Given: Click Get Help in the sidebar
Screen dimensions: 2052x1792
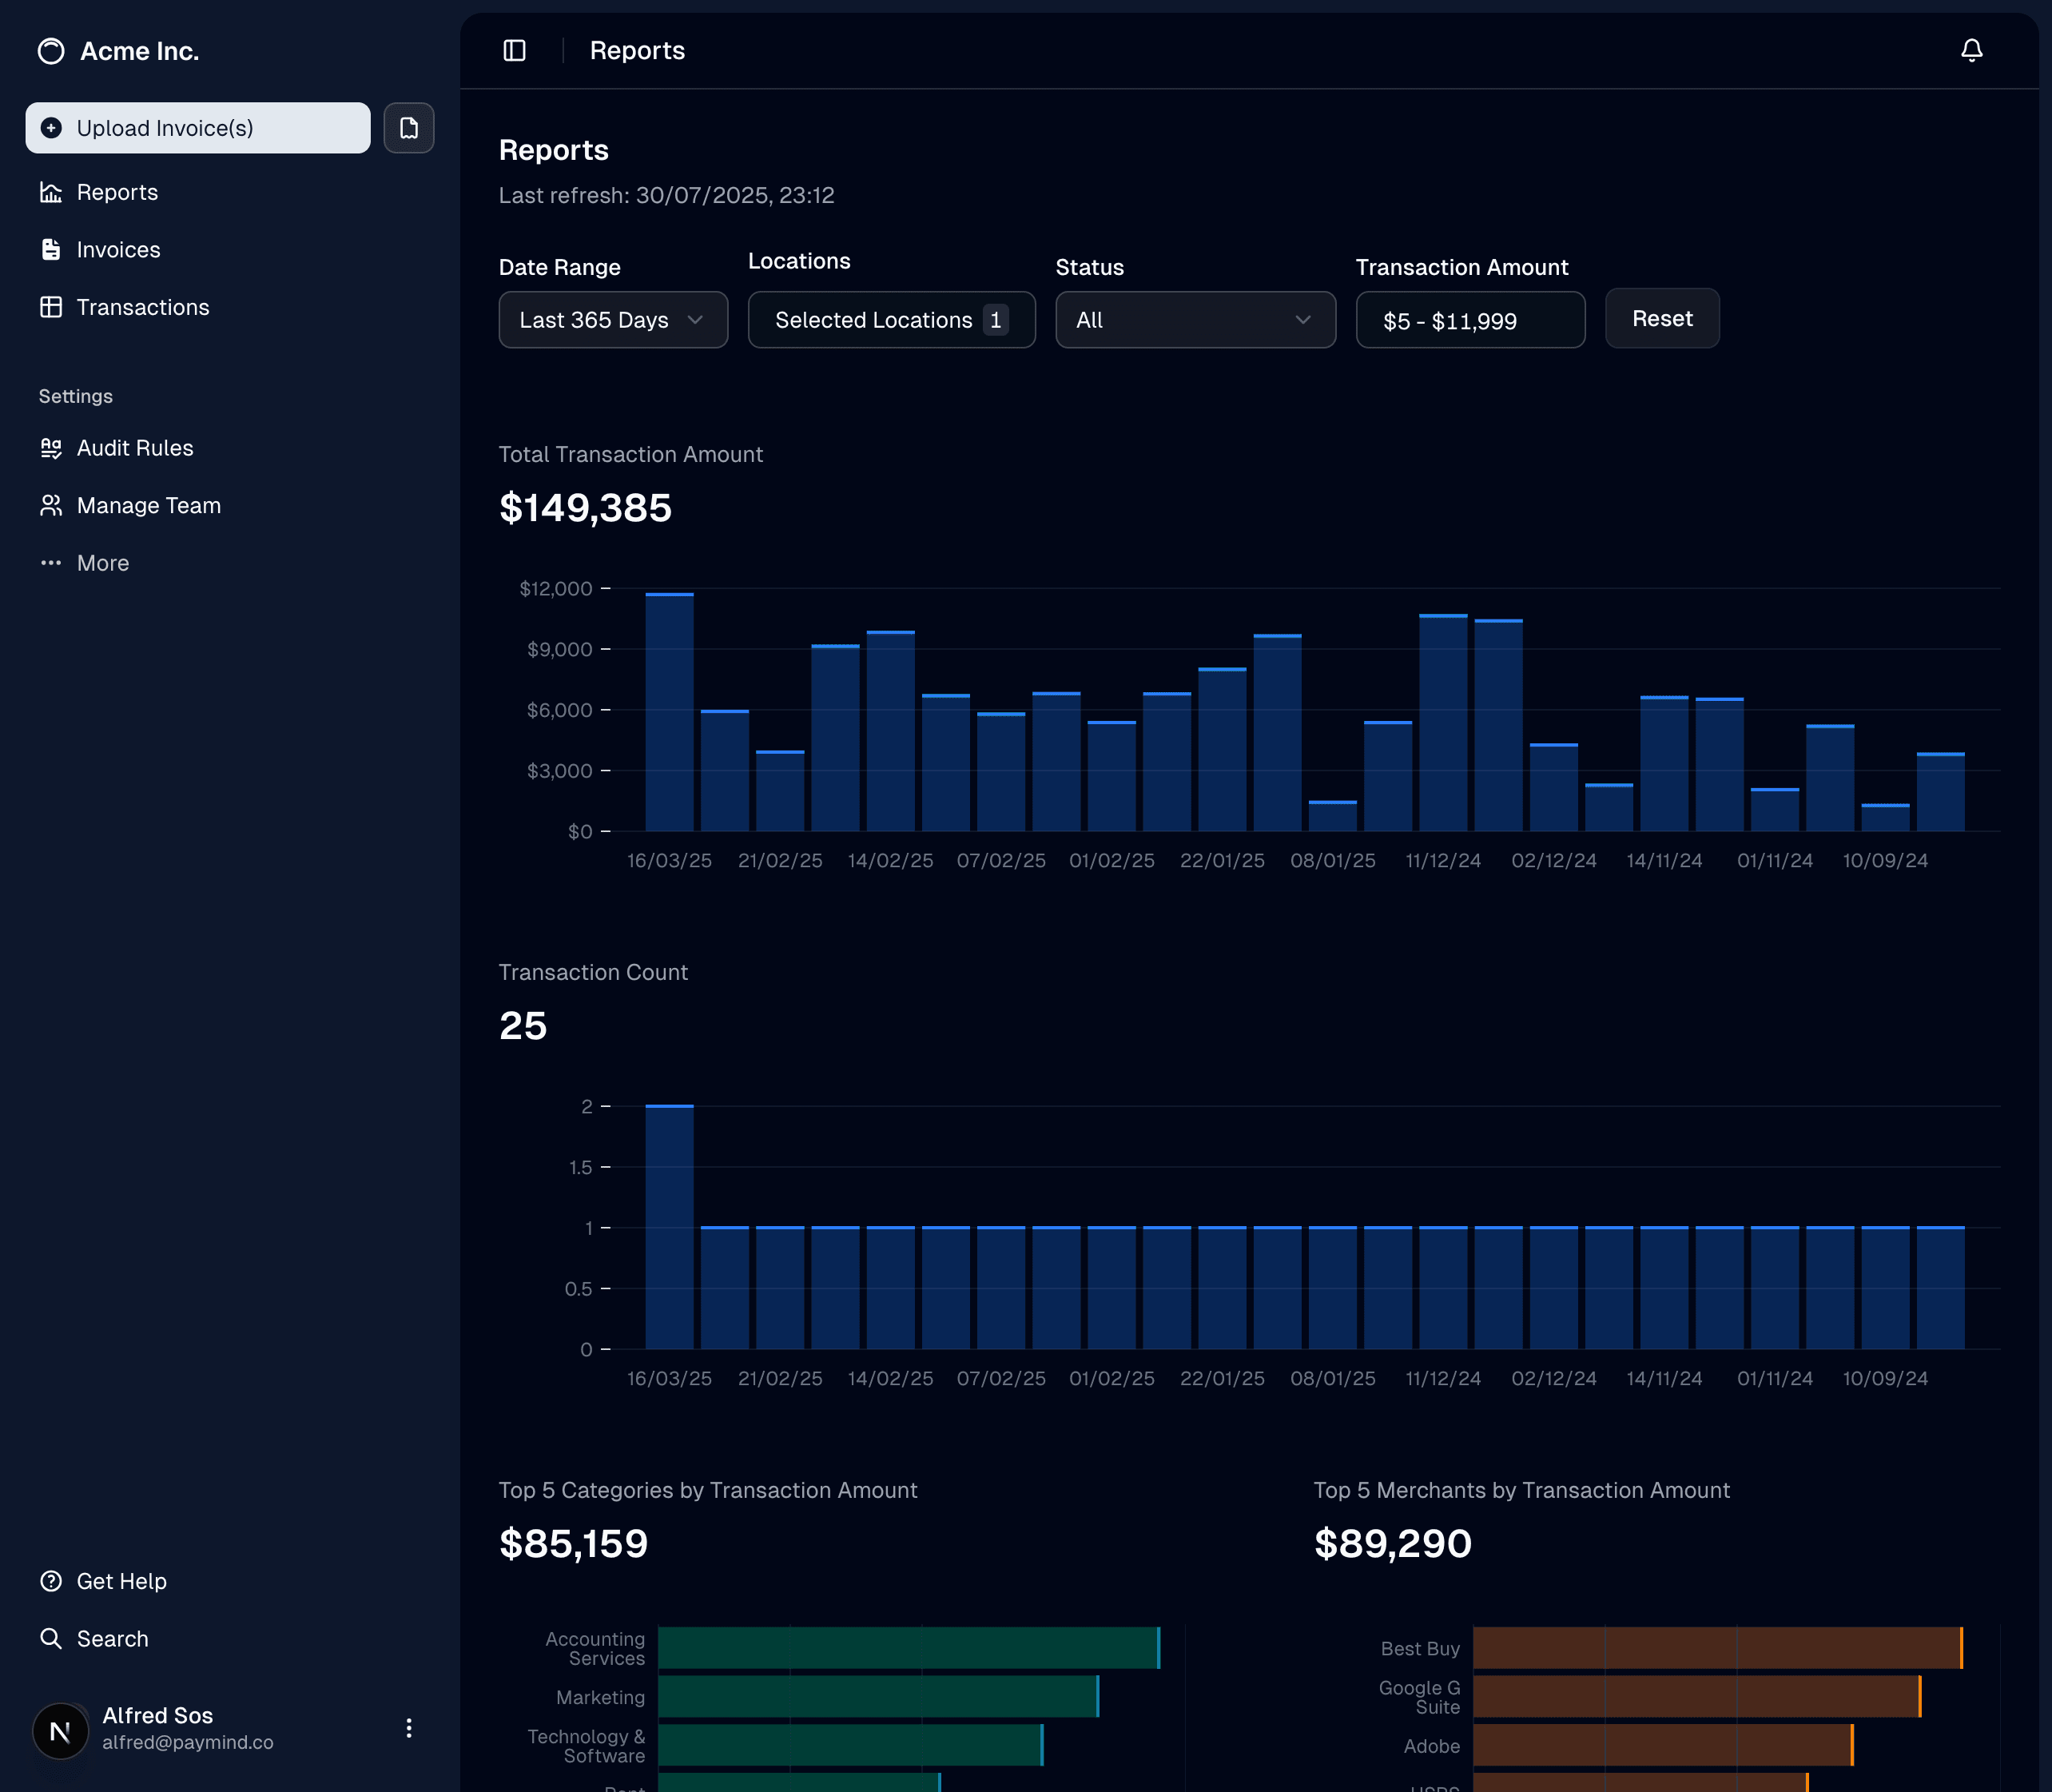Looking at the screenshot, I should (x=121, y=1581).
